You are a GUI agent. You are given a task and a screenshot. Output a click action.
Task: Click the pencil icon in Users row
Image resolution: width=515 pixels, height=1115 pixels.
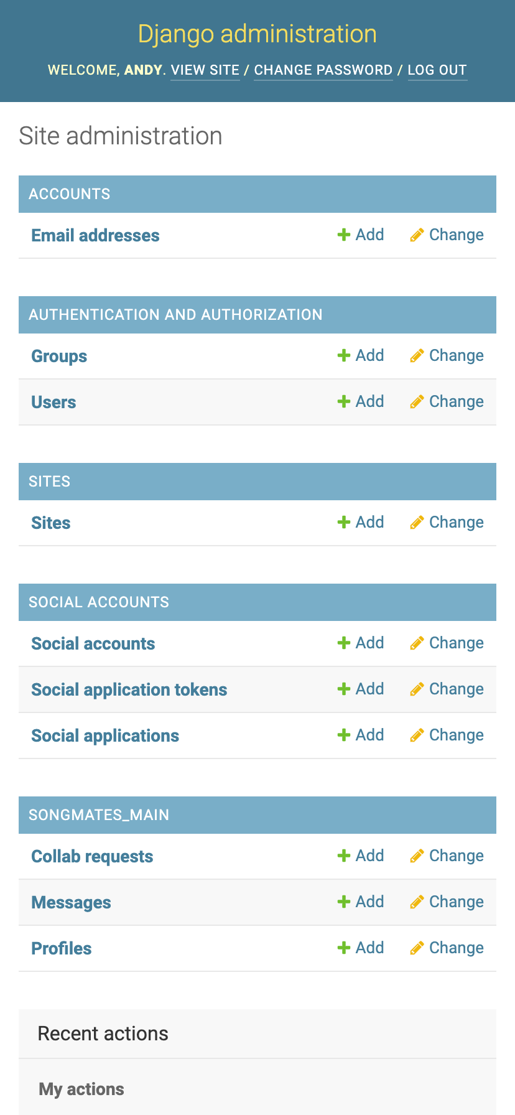(417, 401)
